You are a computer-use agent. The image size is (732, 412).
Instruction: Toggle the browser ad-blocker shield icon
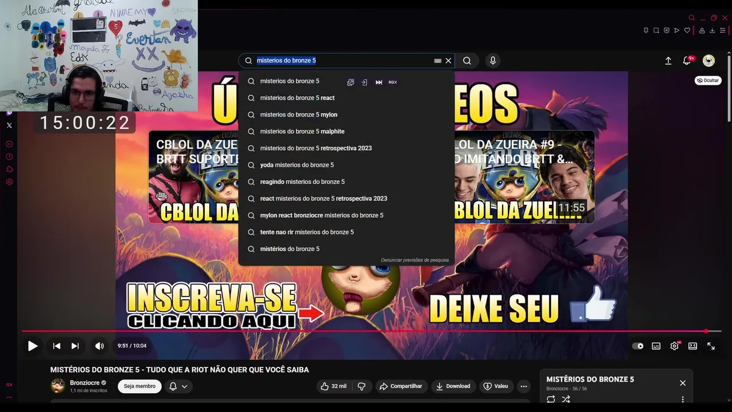tap(666, 30)
